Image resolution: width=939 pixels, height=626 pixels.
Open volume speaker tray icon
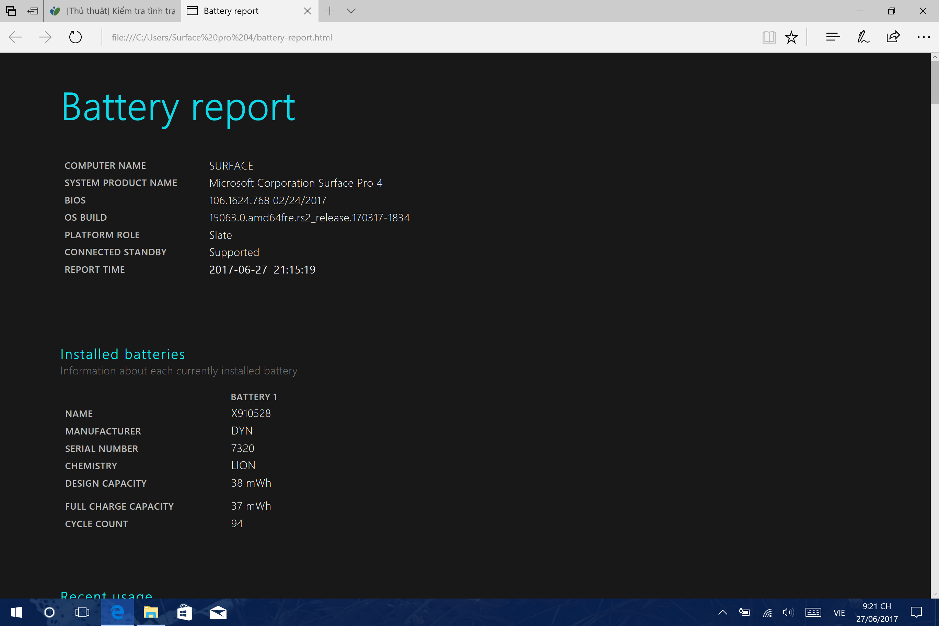(x=788, y=612)
